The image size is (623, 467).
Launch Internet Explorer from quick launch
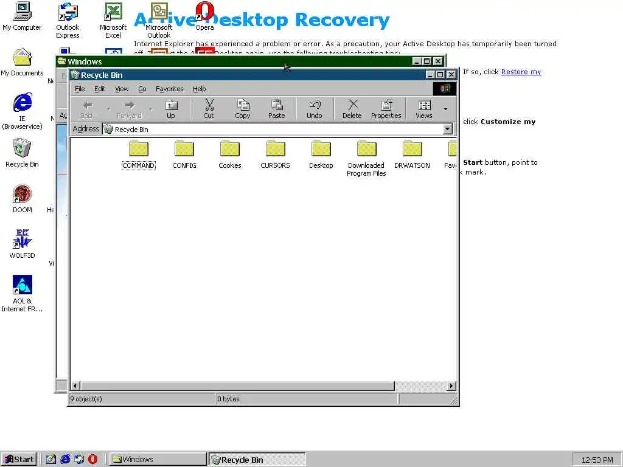(65, 459)
